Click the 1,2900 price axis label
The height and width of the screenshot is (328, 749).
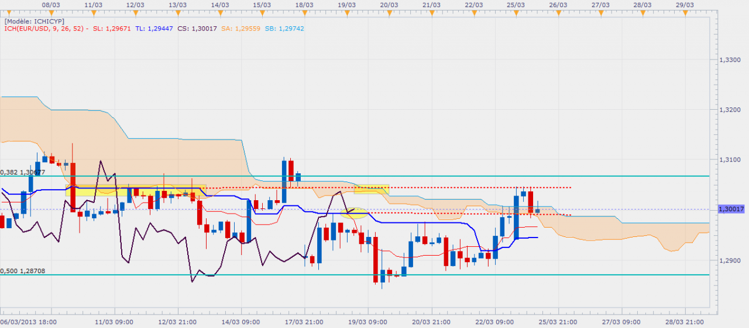[731, 260]
